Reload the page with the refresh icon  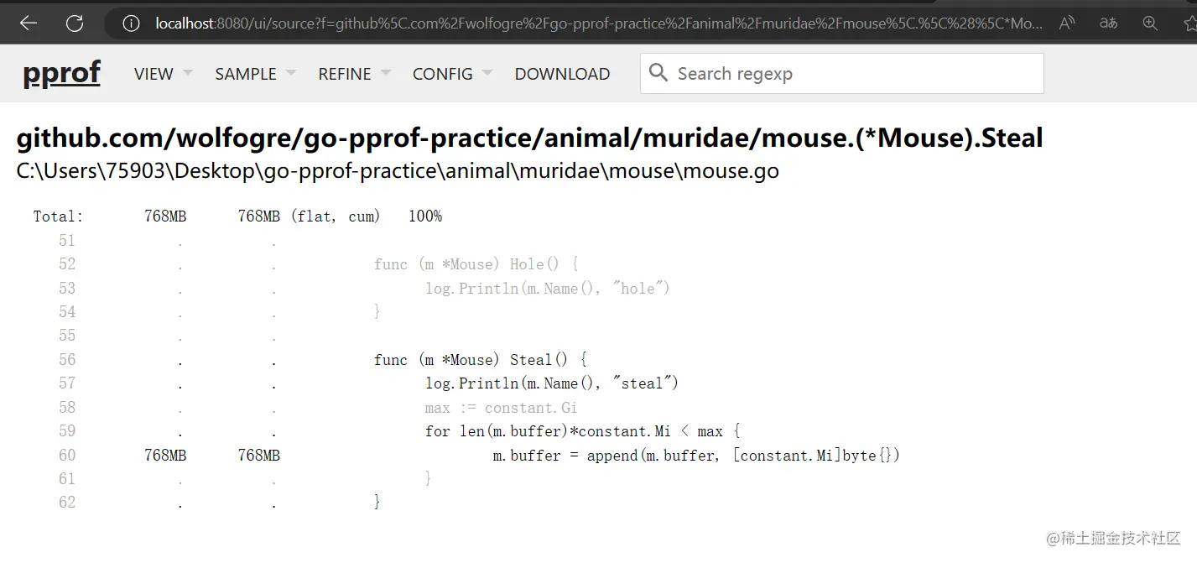click(x=75, y=23)
